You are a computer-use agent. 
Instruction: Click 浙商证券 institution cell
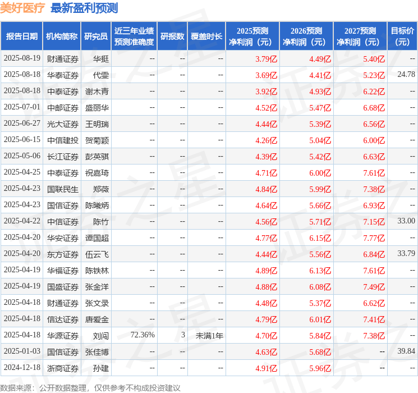(x=63, y=368)
